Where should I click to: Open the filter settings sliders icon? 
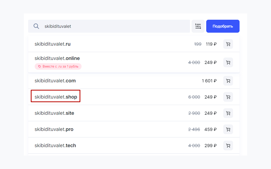click(198, 26)
